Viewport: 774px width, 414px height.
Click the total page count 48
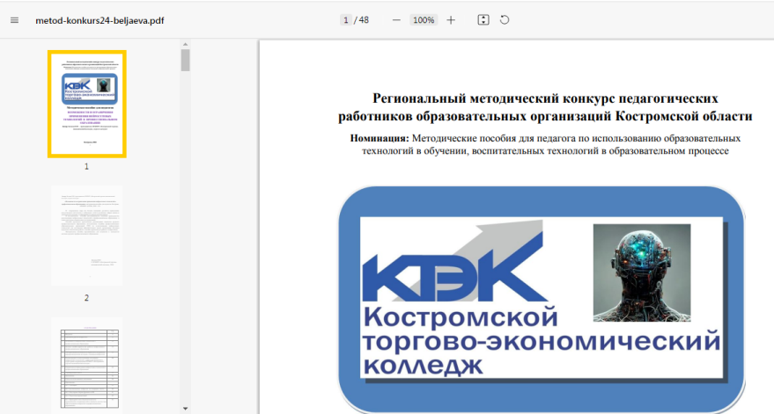pos(364,20)
